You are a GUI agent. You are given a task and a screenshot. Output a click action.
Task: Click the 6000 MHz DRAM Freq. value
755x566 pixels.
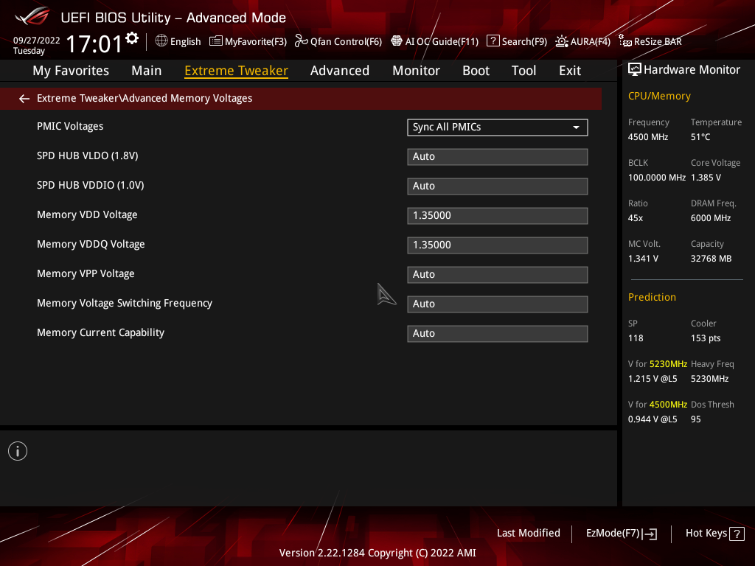[x=711, y=218]
